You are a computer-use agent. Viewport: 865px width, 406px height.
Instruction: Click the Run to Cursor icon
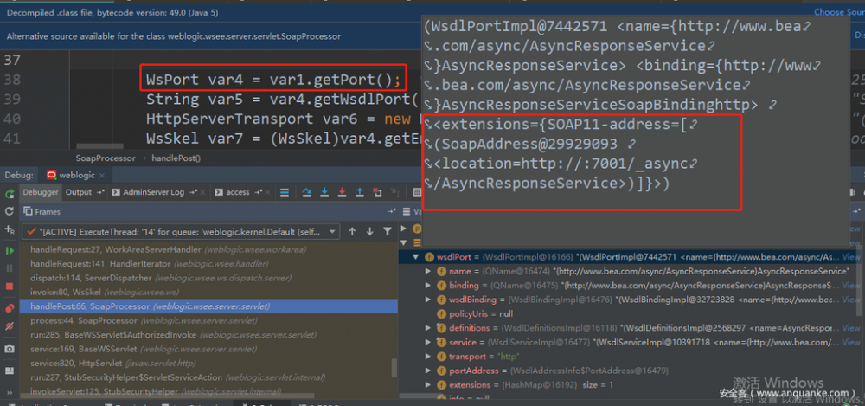click(x=395, y=192)
